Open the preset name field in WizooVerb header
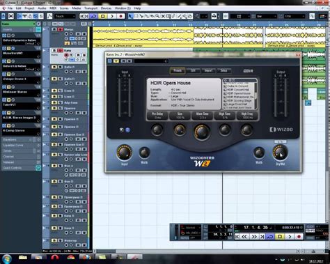The image size is (330, 264). pyautogui.click(x=151, y=61)
